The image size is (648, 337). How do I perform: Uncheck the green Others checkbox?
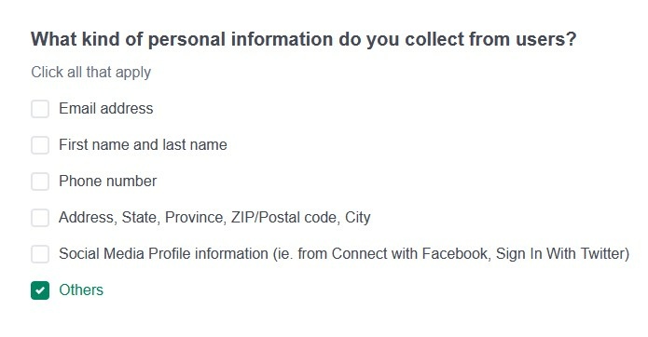click(40, 290)
